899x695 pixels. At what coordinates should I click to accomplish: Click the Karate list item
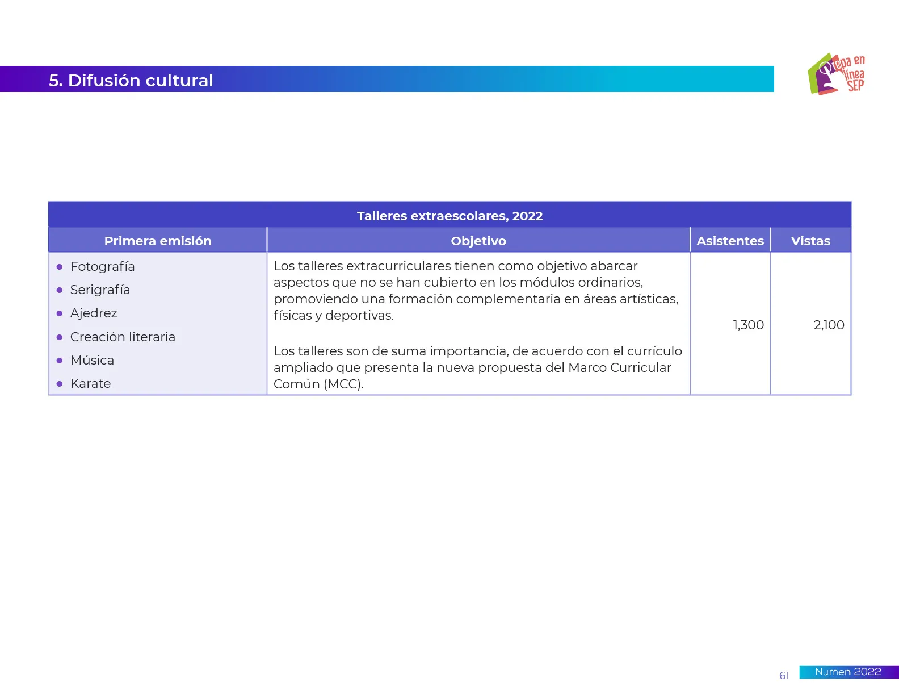pos(90,384)
